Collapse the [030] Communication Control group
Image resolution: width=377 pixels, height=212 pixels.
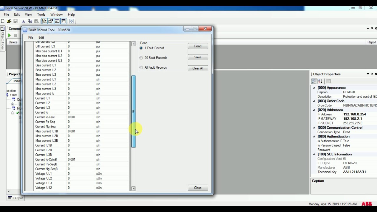(x=314, y=127)
